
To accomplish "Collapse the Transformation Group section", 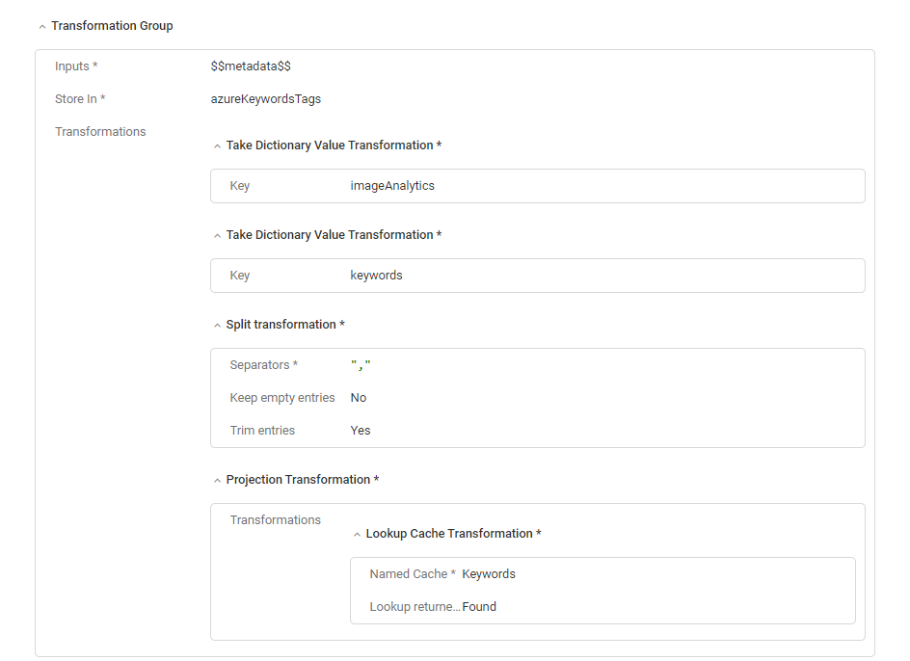I will coord(41,27).
